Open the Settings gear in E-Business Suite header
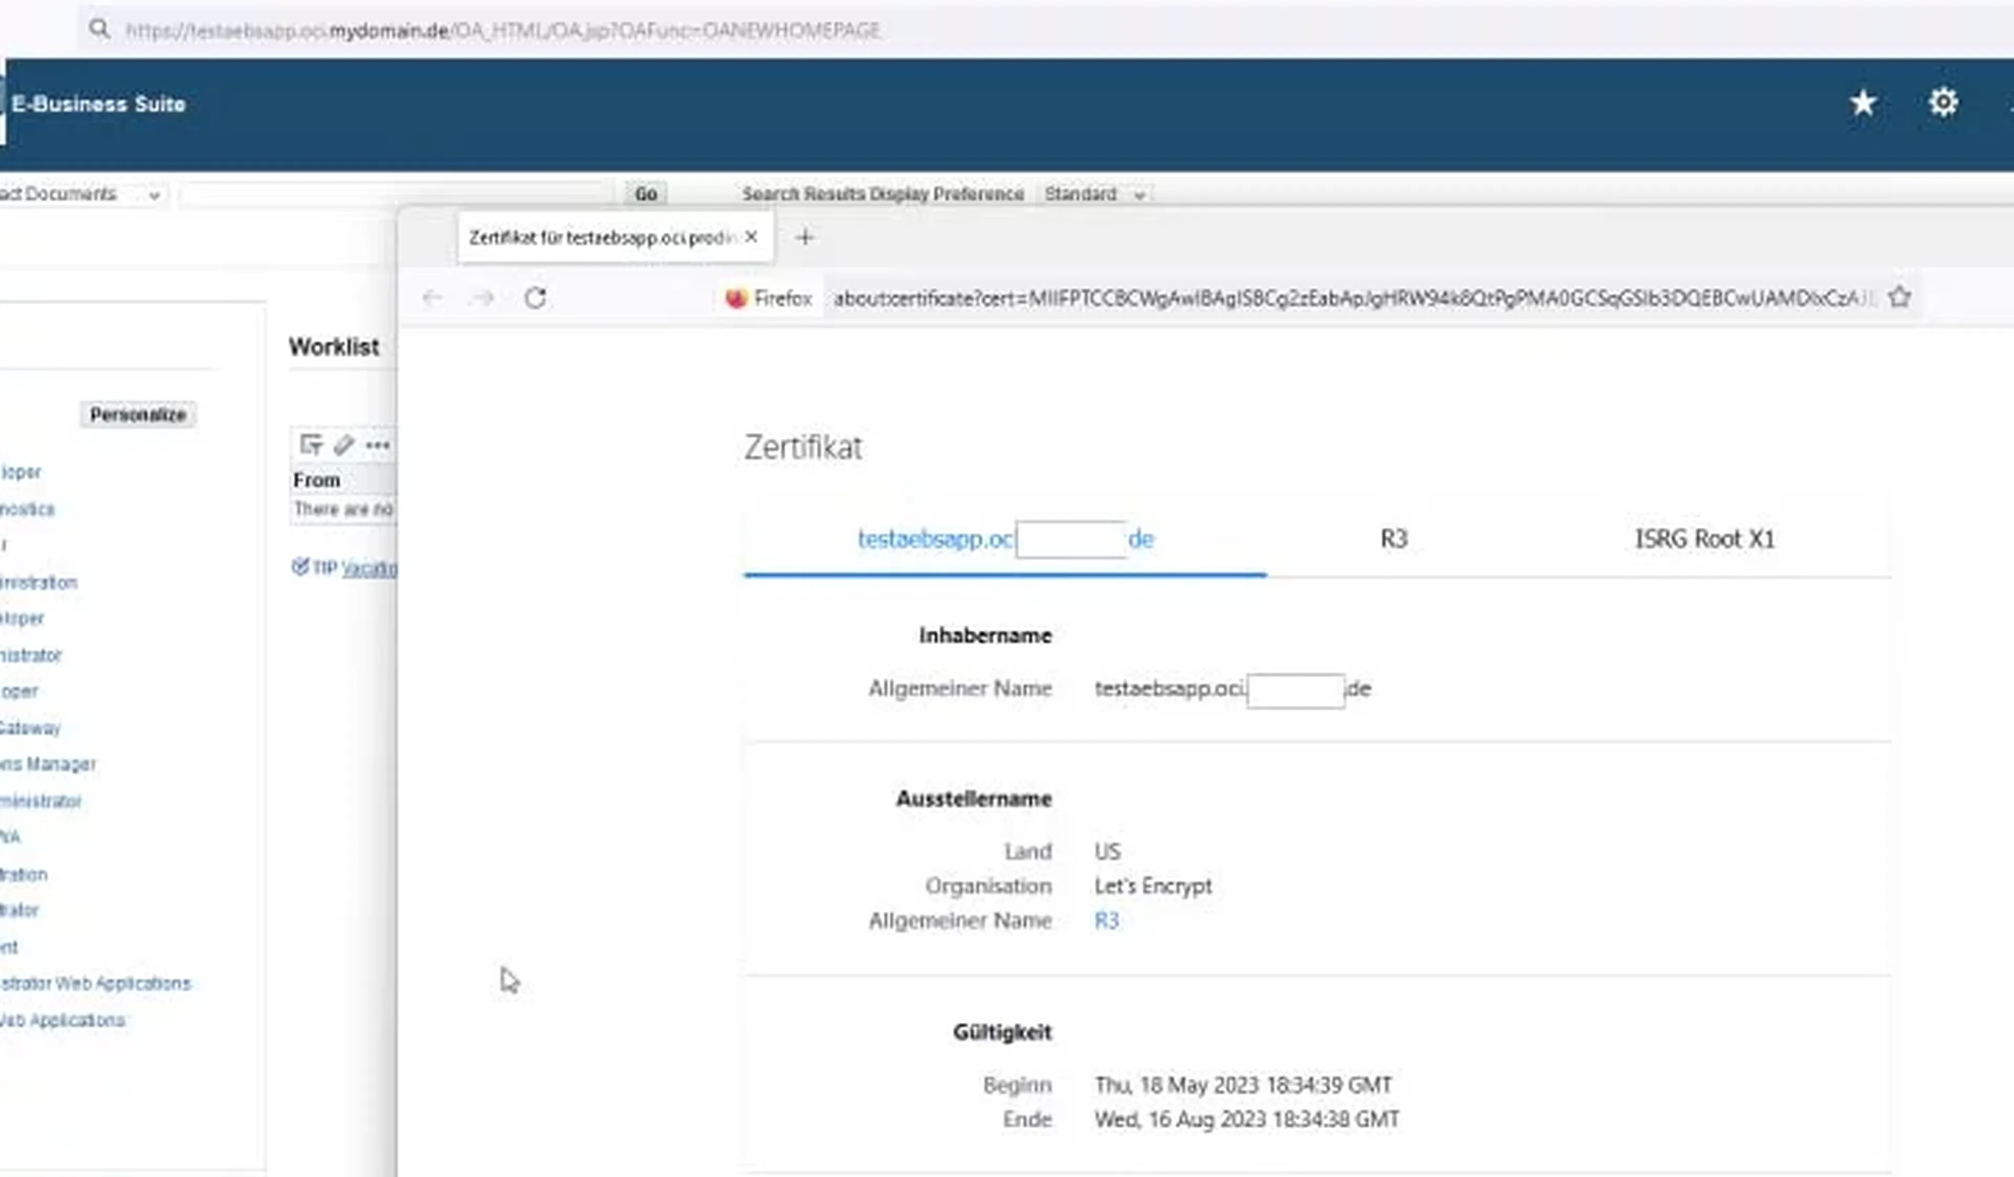This screenshot has height=1177, width=2014. point(1943,102)
